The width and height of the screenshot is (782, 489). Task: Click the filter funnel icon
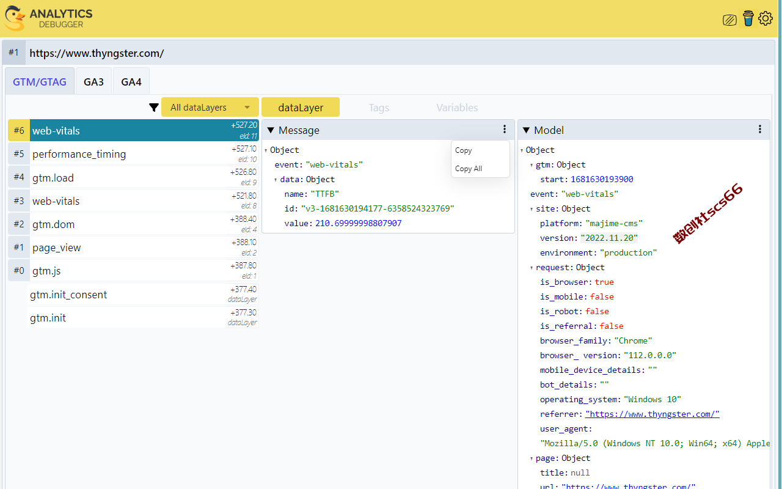coord(154,108)
